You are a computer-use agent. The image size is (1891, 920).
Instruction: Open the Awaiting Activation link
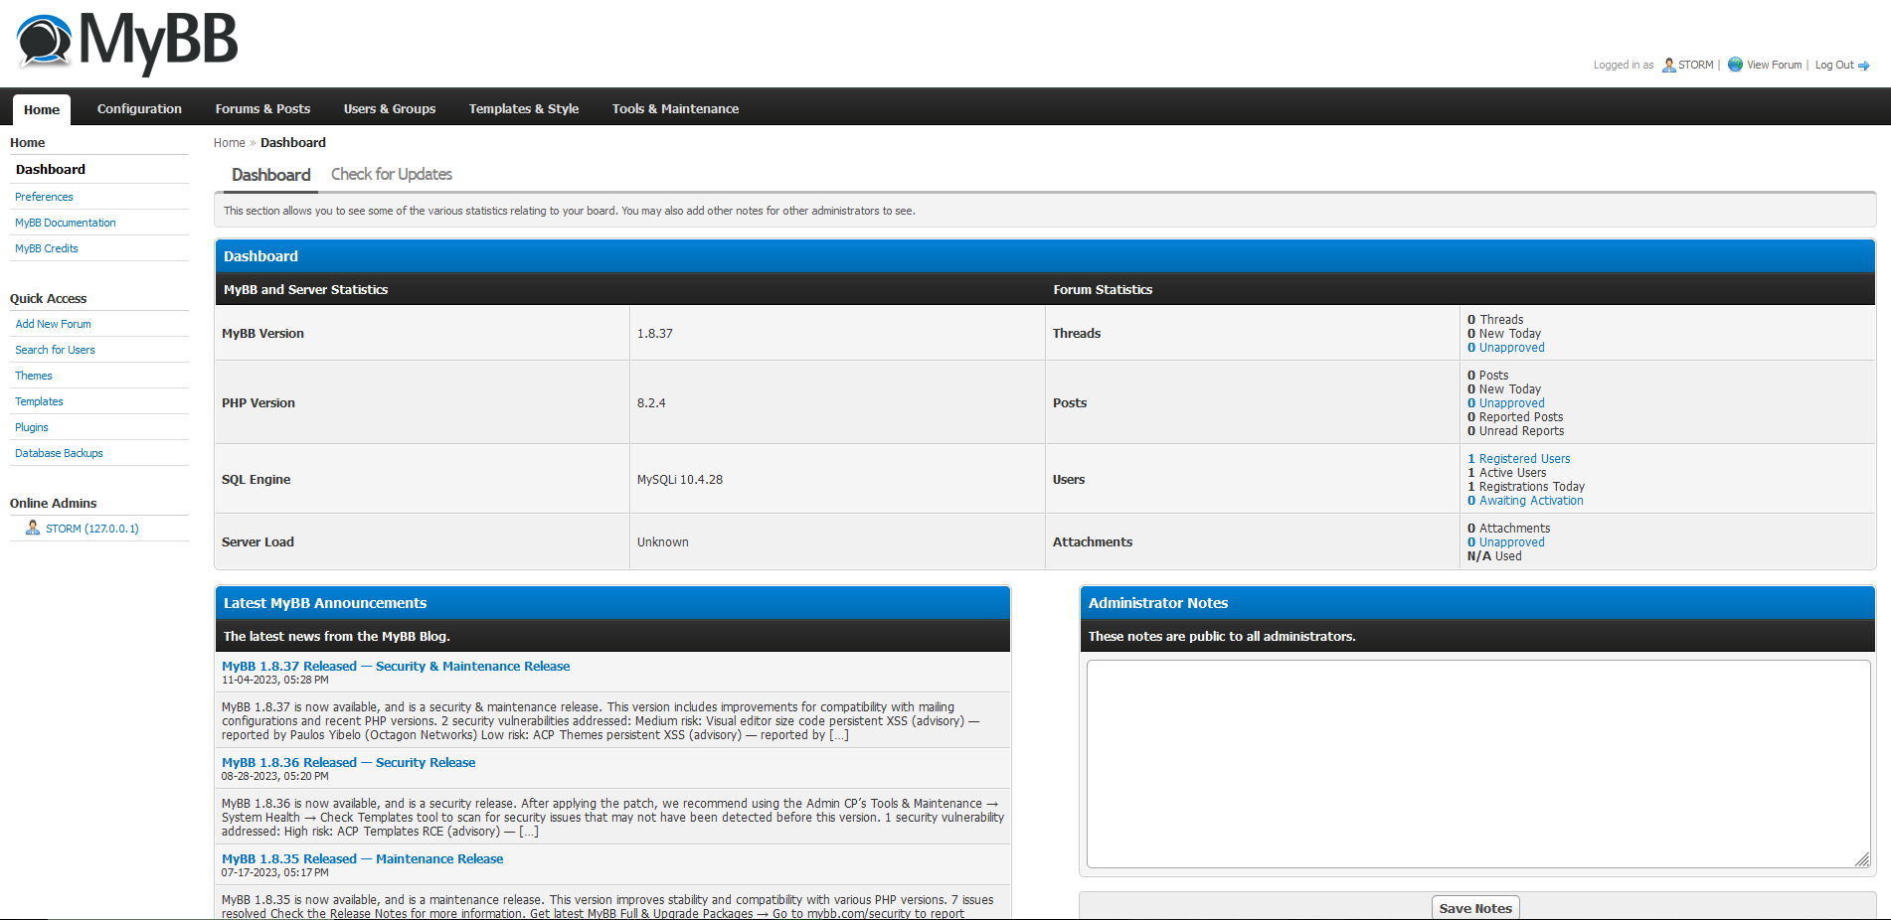tap(1525, 501)
